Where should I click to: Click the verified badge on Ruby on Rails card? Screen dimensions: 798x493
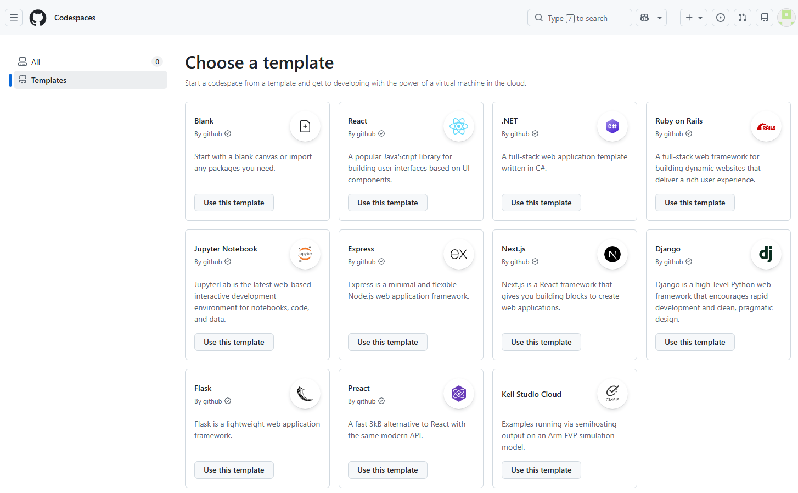click(x=689, y=133)
